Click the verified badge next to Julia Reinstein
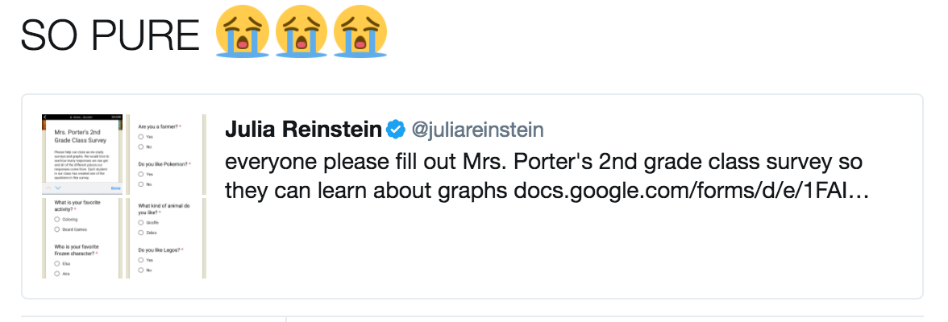Viewport: 948px width, 322px height. point(396,130)
